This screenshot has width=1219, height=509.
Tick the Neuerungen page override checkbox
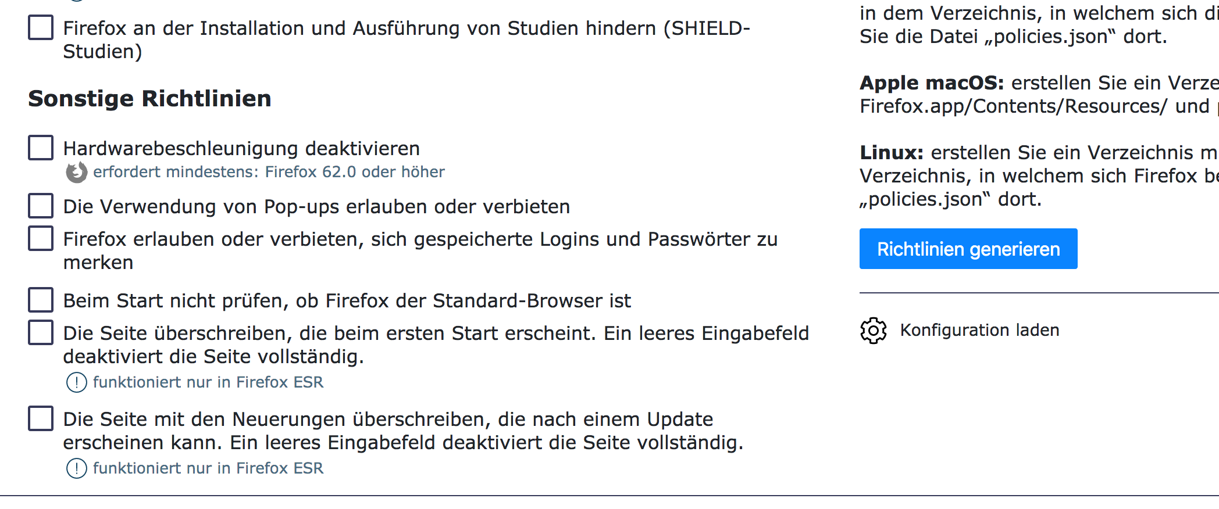click(41, 419)
